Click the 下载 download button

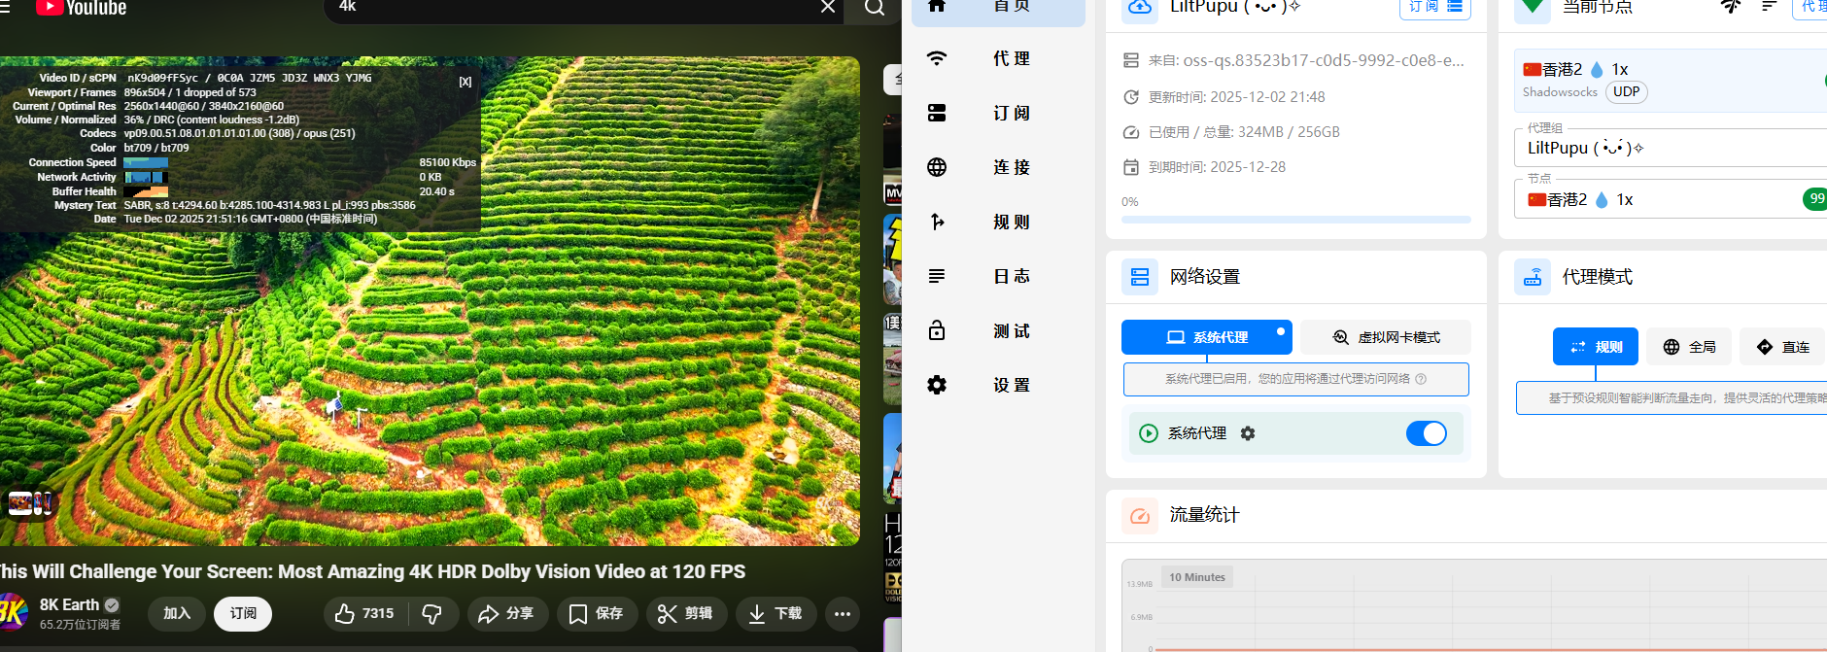pos(775,614)
